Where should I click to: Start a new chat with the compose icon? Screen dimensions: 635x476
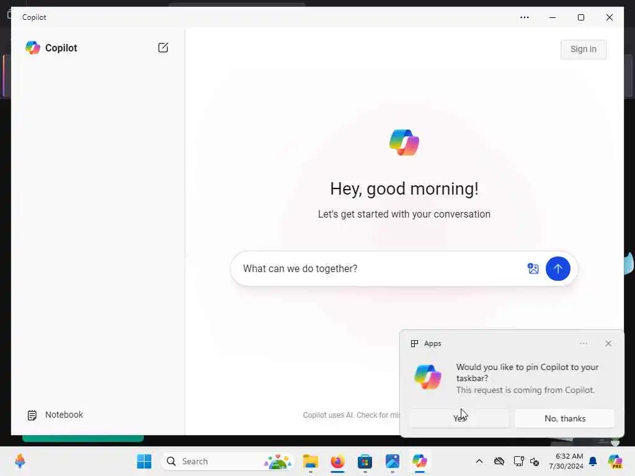[163, 48]
